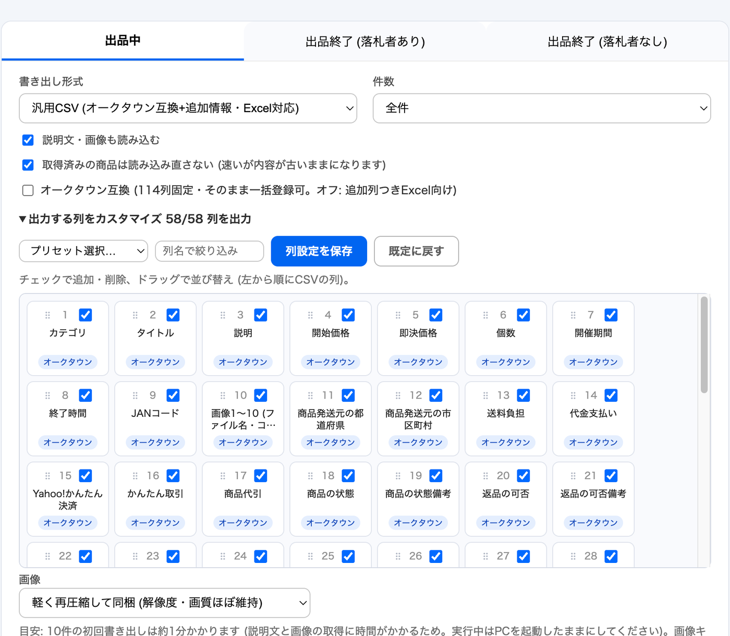The height and width of the screenshot is (636, 730).
Task: Click drag handle of 送料負担 card
Action: coord(485,395)
